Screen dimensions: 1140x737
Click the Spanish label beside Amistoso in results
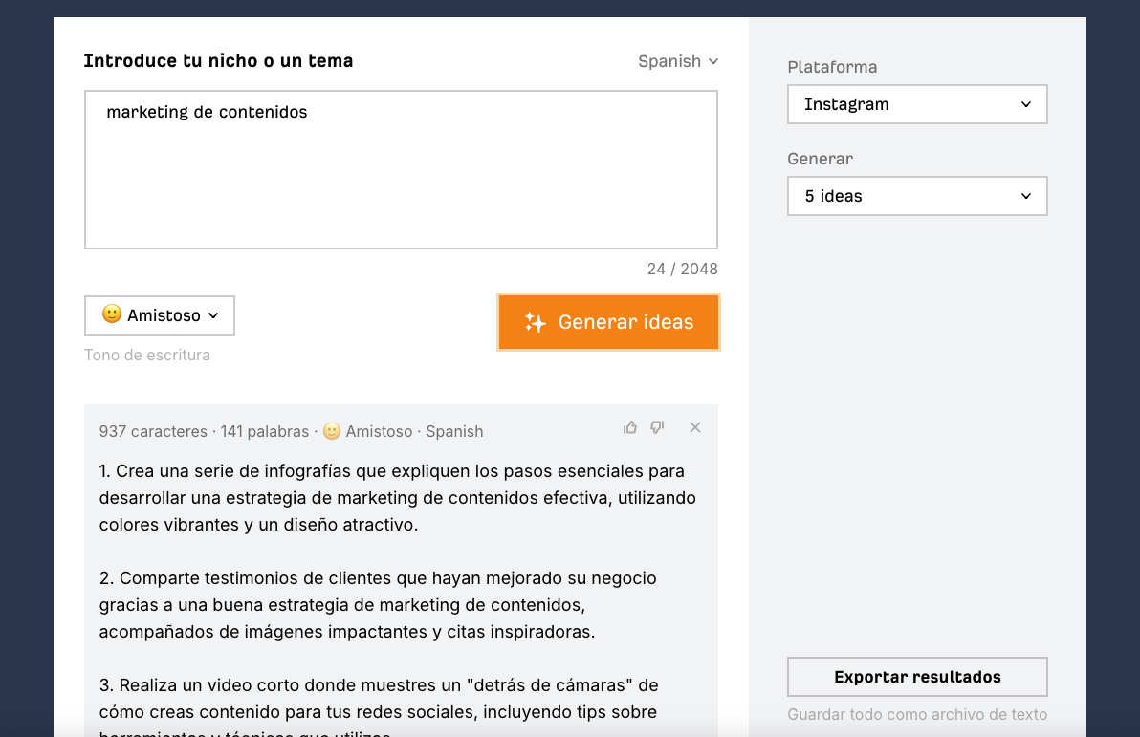click(454, 431)
